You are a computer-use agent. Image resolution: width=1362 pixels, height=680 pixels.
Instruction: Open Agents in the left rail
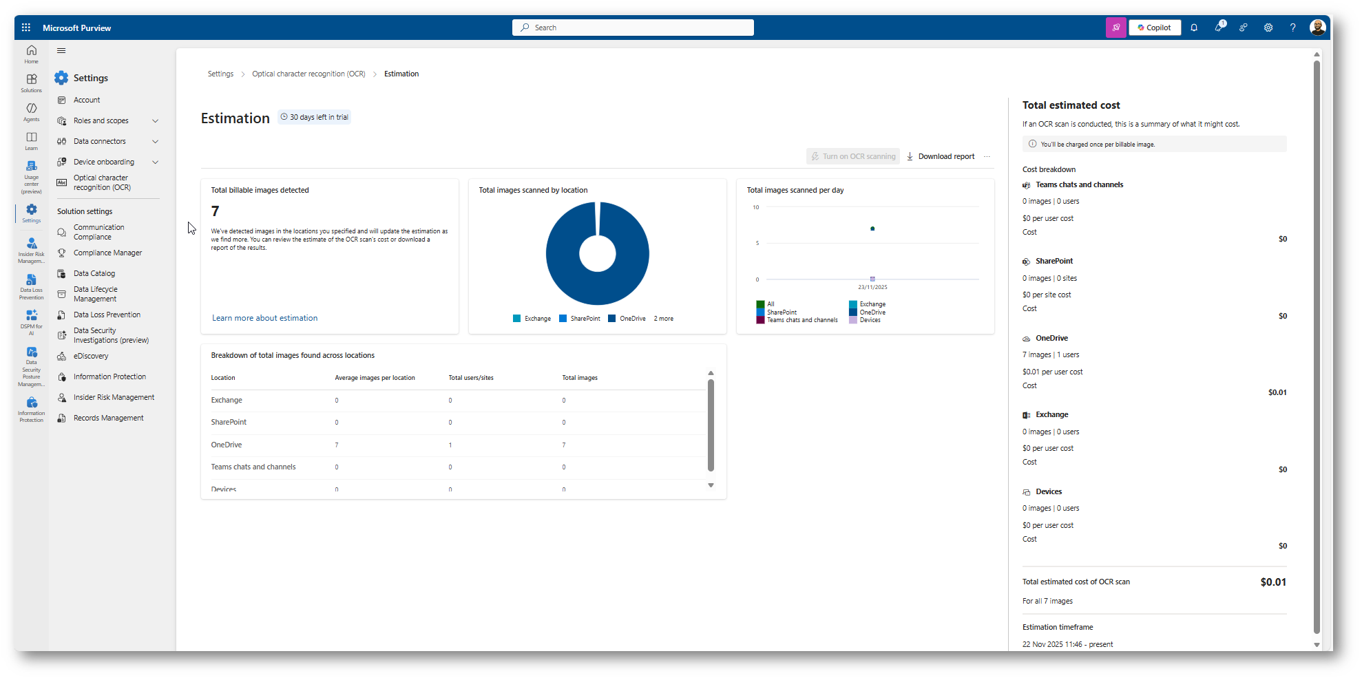pyautogui.click(x=32, y=112)
